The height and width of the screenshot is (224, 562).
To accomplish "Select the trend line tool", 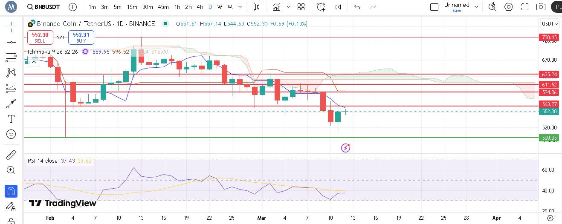I will click(x=11, y=42).
